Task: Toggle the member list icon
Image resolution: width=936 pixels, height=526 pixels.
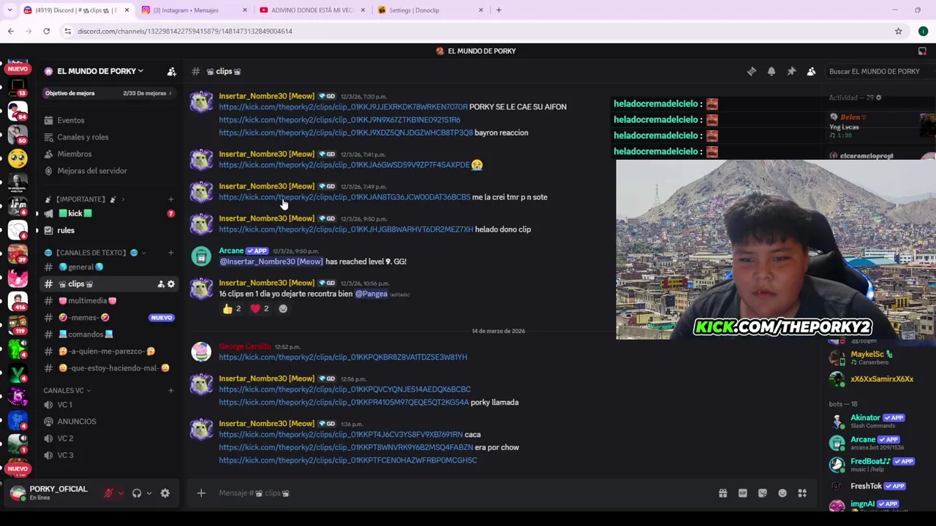Action: pos(811,72)
